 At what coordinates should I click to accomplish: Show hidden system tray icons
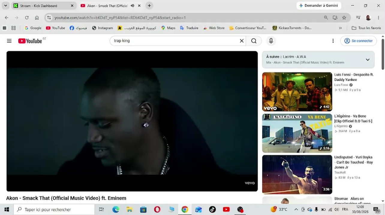296,209
